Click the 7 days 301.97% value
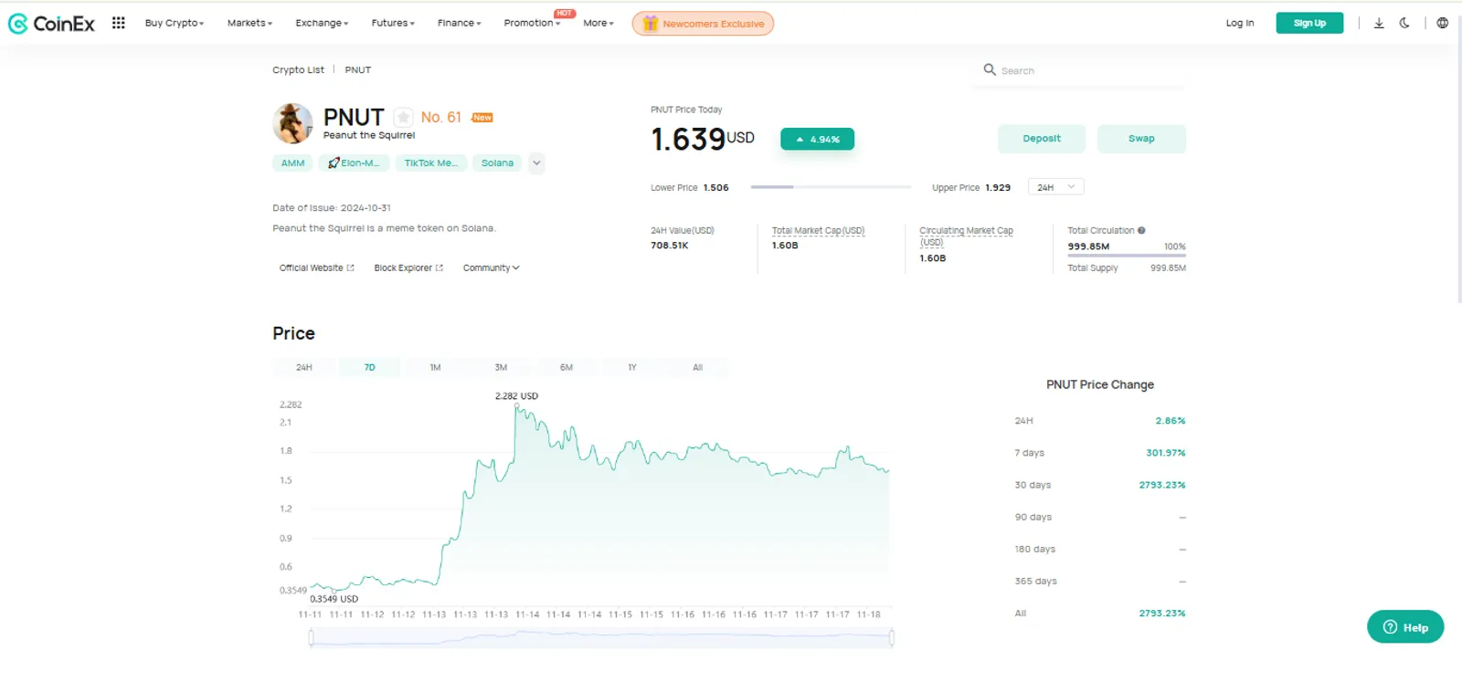1462x682 pixels. click(x=1165, y=453)
